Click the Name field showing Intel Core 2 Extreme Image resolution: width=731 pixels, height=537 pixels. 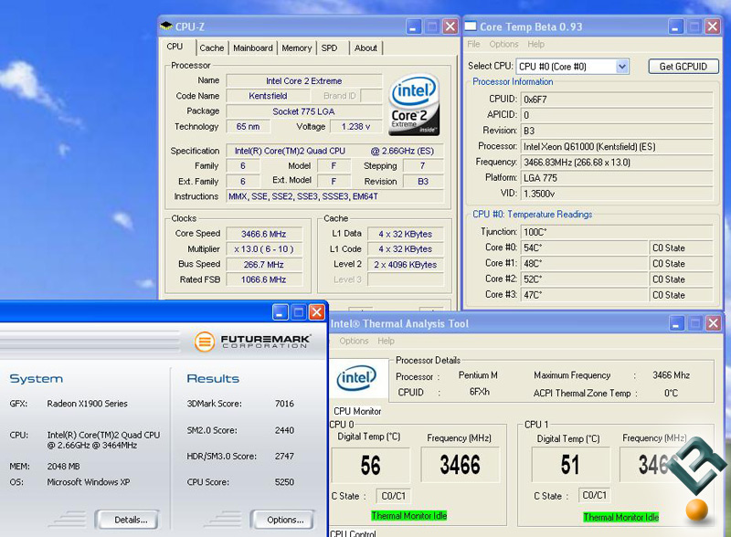click(x=304, y=81)
